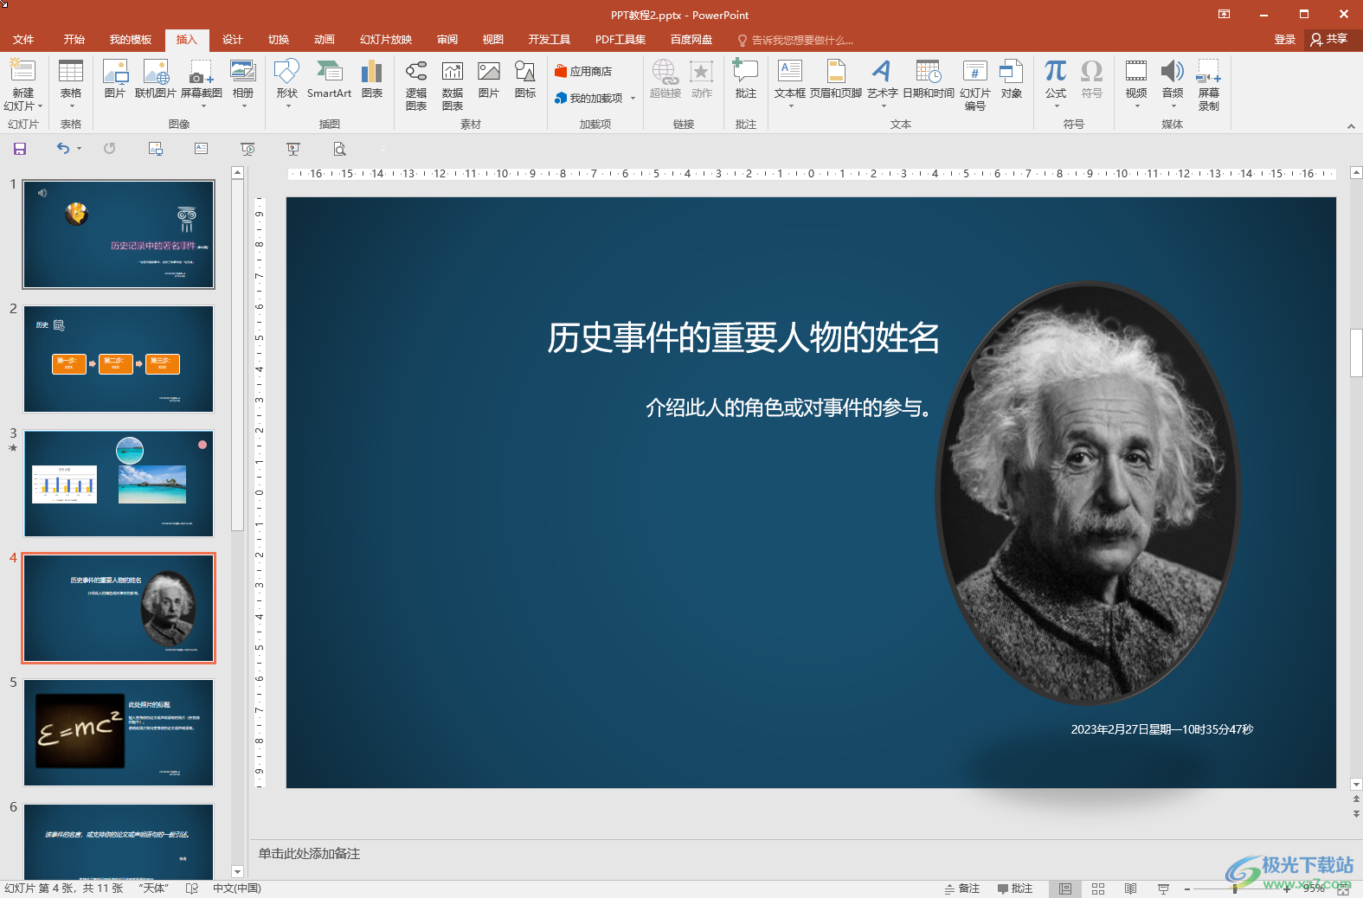Save presentation from quick access toolbar

click(x=20, y=149)
